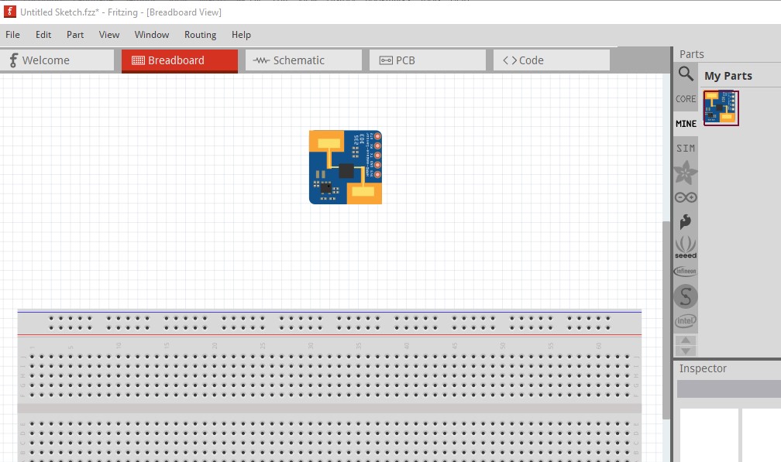Switch to the Schematic view tab
The height and width of the screenshot is (462, 781).
303,60
